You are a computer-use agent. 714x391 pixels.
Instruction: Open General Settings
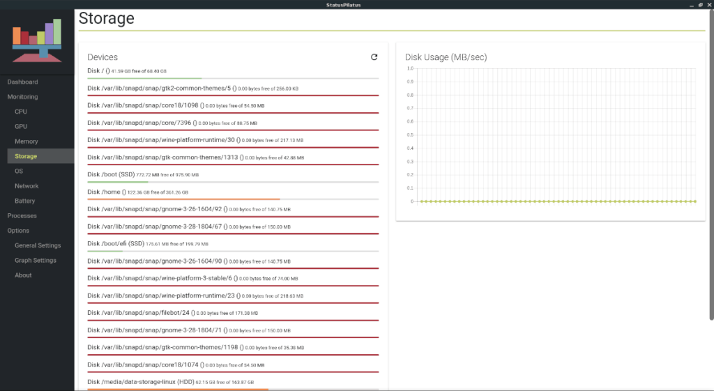[38, 245]
